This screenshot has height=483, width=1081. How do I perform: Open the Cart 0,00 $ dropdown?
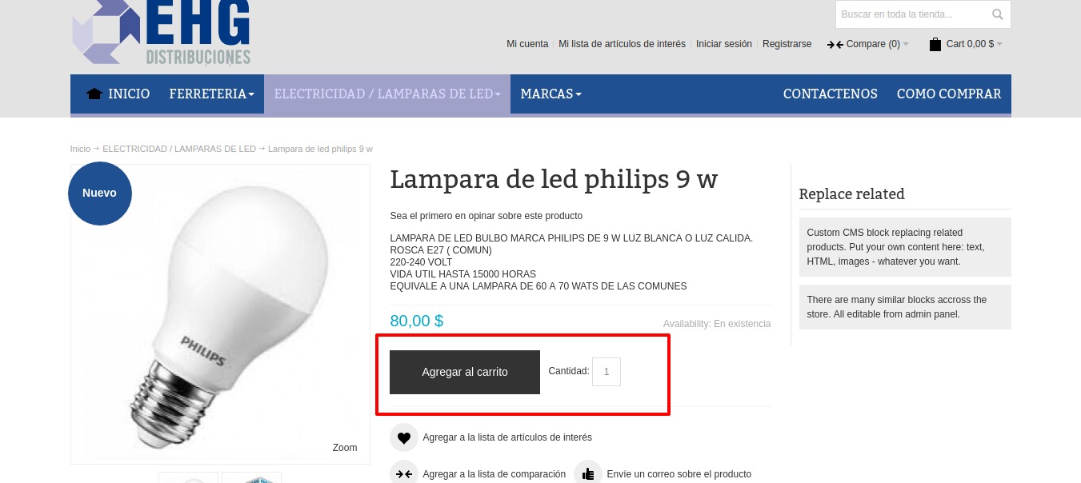tap(966, 44)
